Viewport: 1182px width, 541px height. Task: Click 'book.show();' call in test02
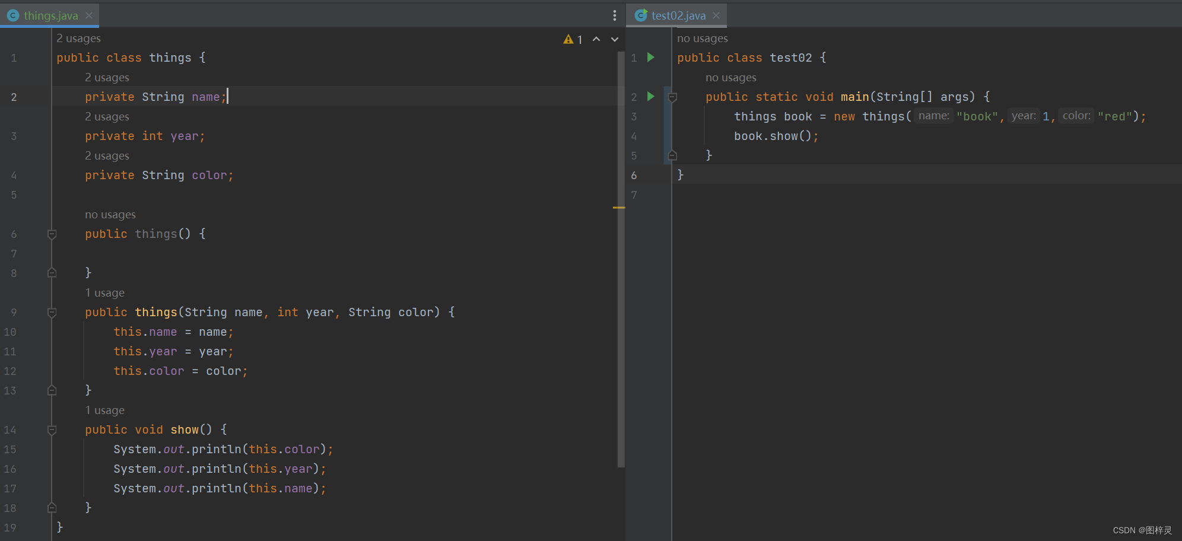(x=776, y=136)
